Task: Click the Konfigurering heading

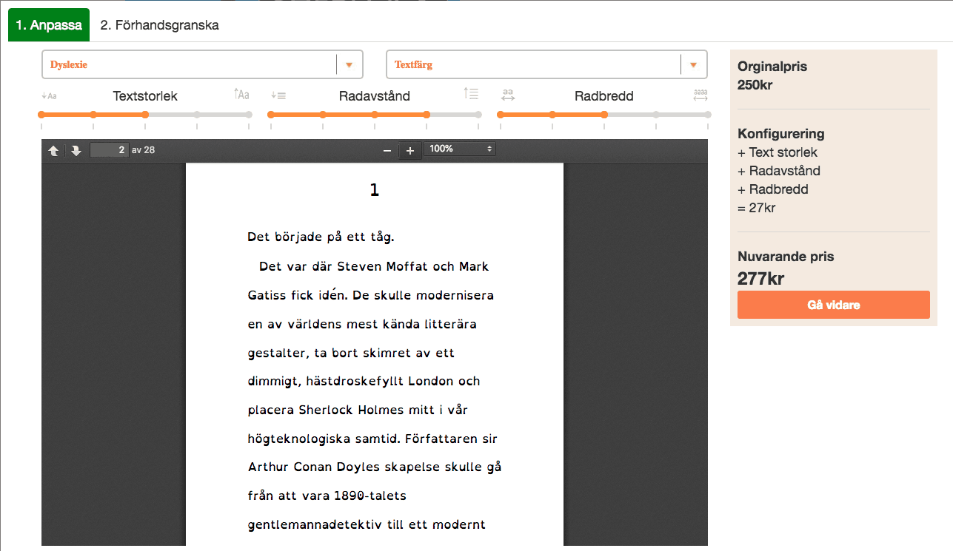Action: pyautogui.click(x=781, y=134)
